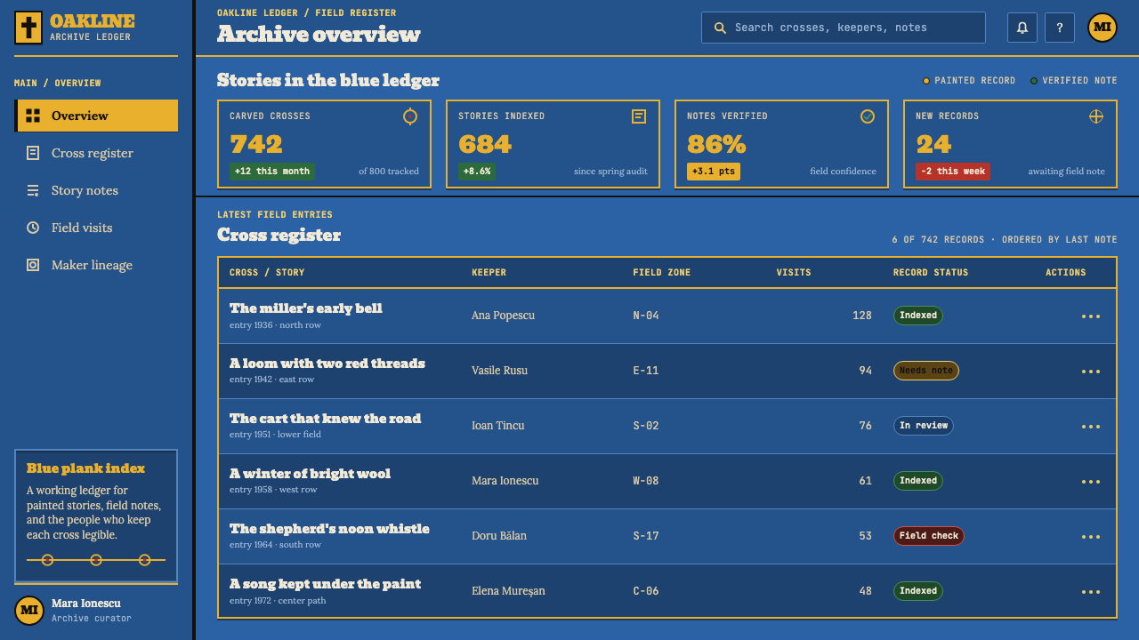
Task: Click the Record Status column header
Action: click(931, 273)
